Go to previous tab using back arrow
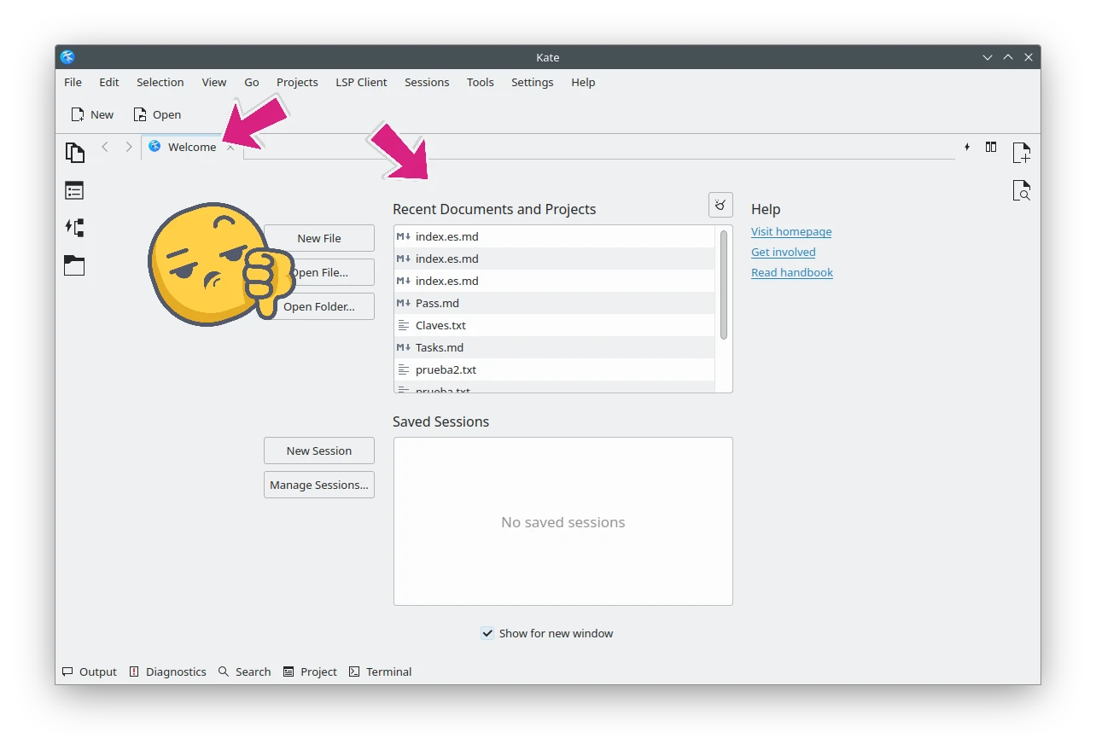Screen dimensions: 1096x750 pos(105,147)
